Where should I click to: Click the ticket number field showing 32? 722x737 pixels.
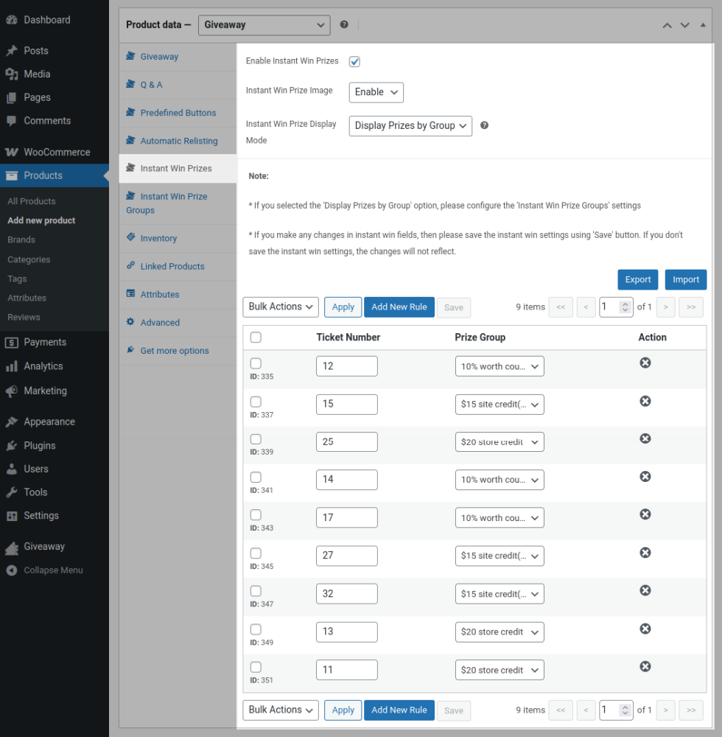point(346,594)
